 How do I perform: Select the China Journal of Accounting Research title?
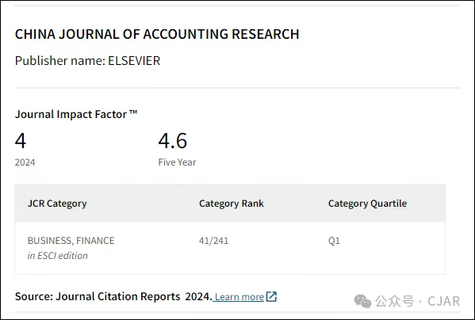coord(157,34)
